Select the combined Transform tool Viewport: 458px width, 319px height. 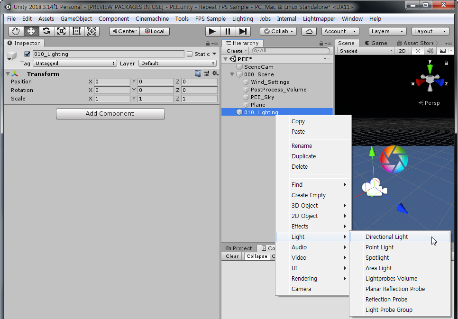92,31
